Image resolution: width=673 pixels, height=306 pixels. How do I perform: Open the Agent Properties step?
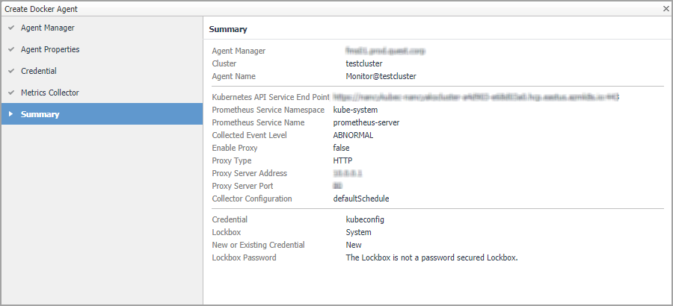[50, 50]
